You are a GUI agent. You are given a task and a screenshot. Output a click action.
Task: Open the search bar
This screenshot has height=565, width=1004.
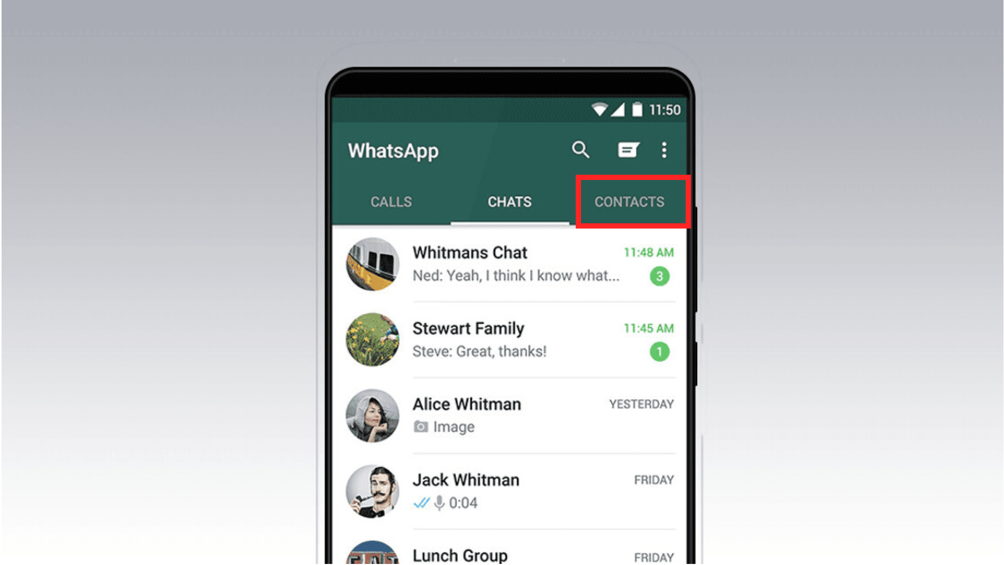(x=581, y=150)
